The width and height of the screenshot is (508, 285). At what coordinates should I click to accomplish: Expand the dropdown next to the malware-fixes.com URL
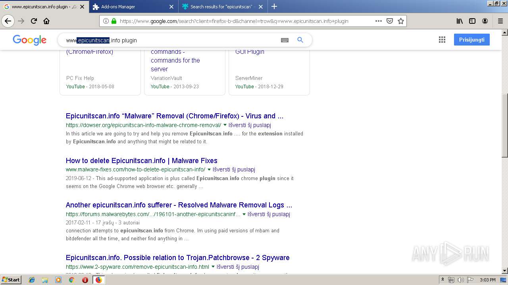pyautogui.click(x=209, y=169)
